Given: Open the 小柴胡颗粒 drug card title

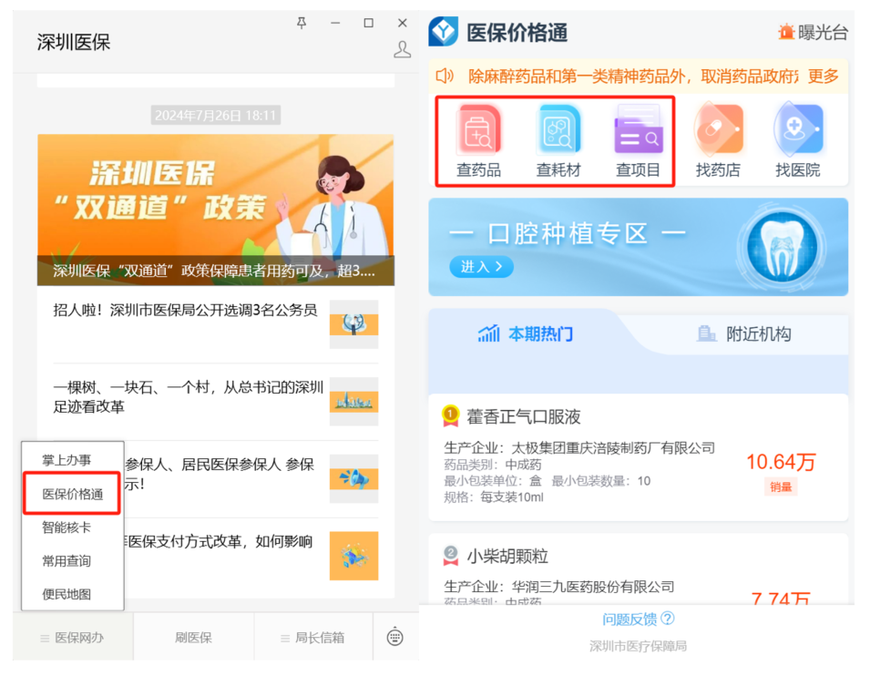Looking at the screenshot, I should click(507, 556).
